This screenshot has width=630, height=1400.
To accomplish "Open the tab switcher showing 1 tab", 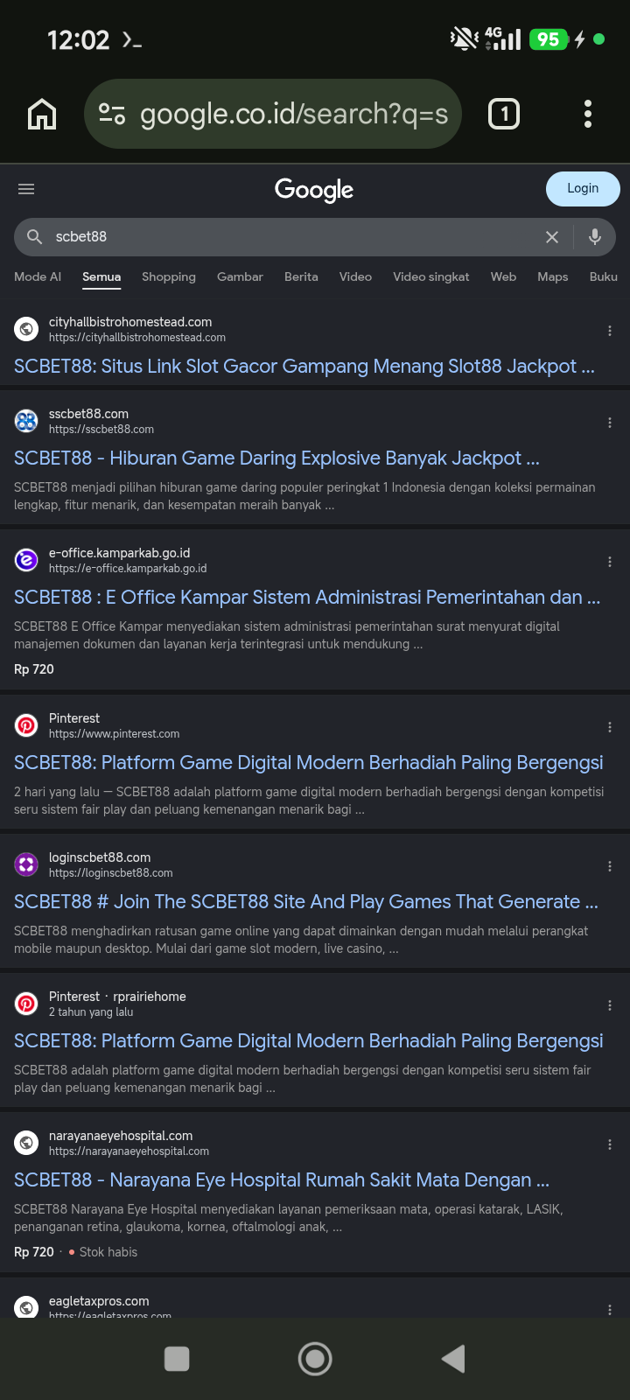I will 504,114.
